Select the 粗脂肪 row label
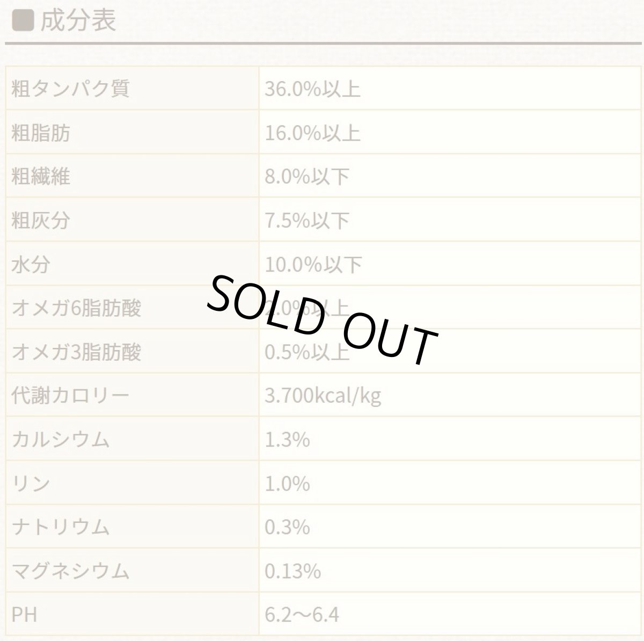The width and height of the screenshot is (644, 641). (x=41, y=133)
